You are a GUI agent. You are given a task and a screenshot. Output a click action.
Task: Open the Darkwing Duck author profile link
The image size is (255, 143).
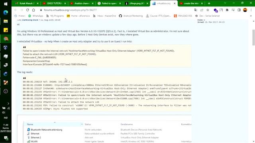tap(30, 20)
